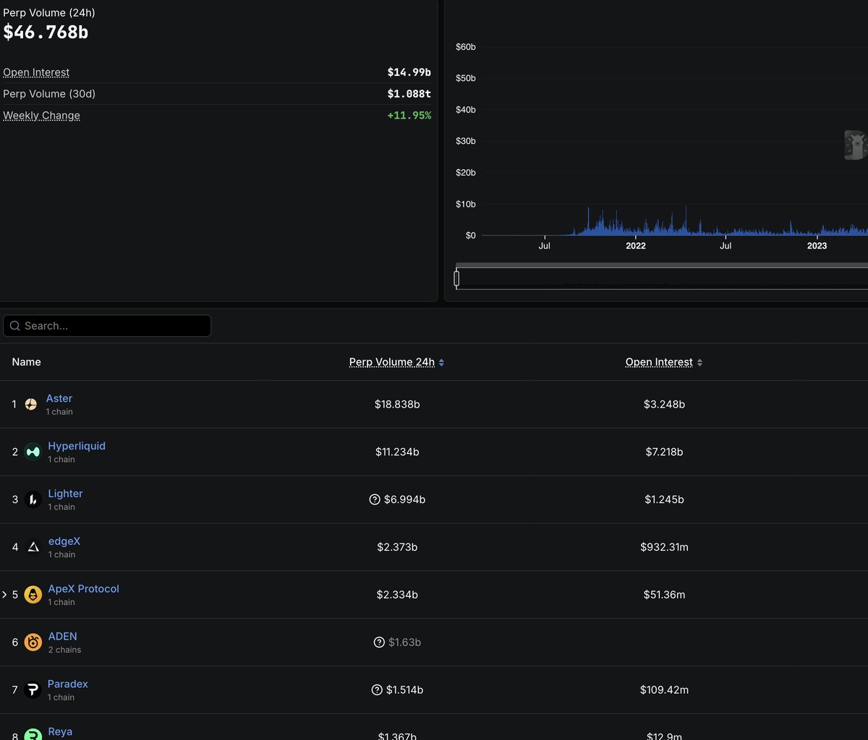Click the Perp Volume (30d) label
This screenshot has width=868, height=740.
[x=49, y=94]
